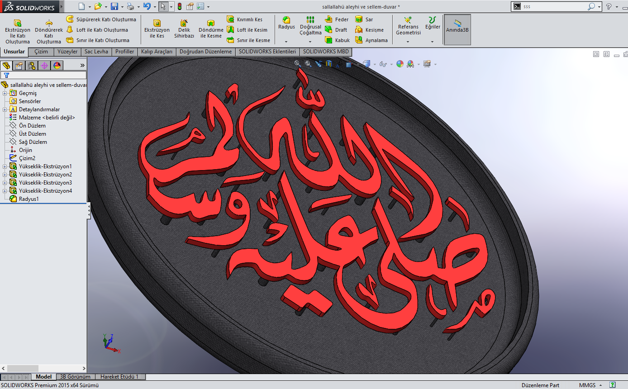Open the SOLIDWORKS MBD tab
628x389 pixels.
(x=326, y=52)
